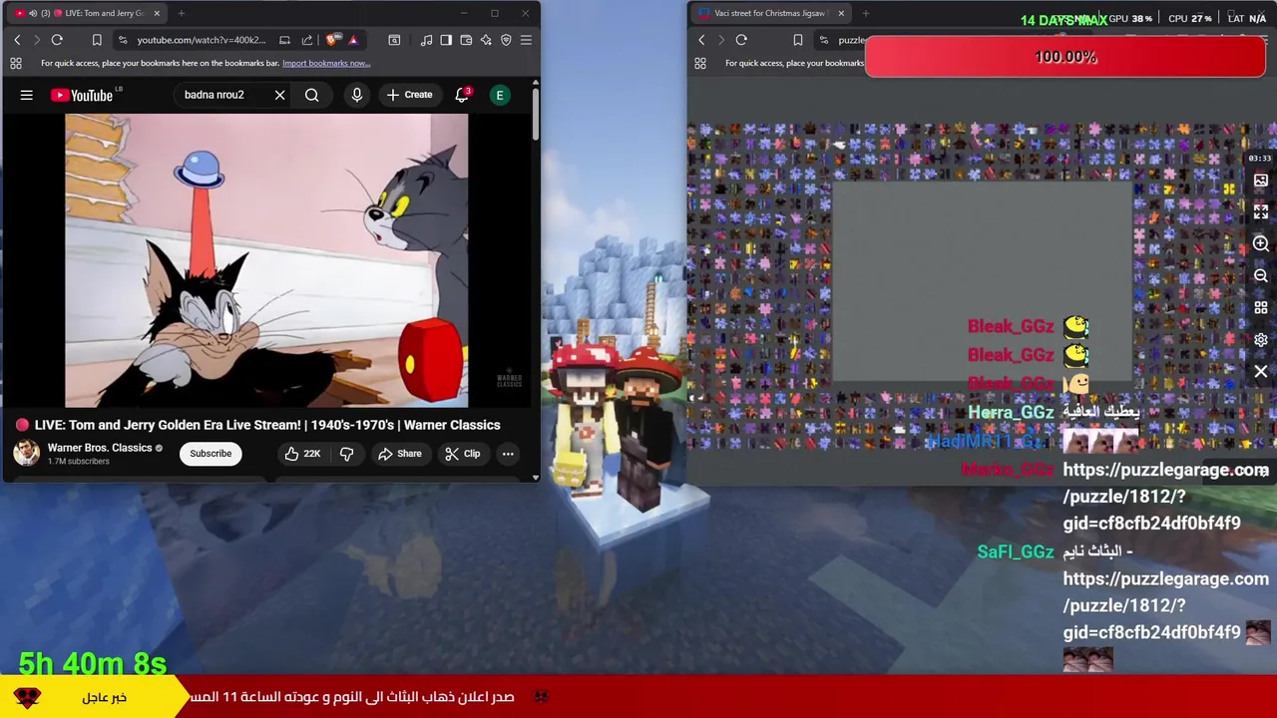Open the tab search icon in YouTube window

(x=394, y=40)
